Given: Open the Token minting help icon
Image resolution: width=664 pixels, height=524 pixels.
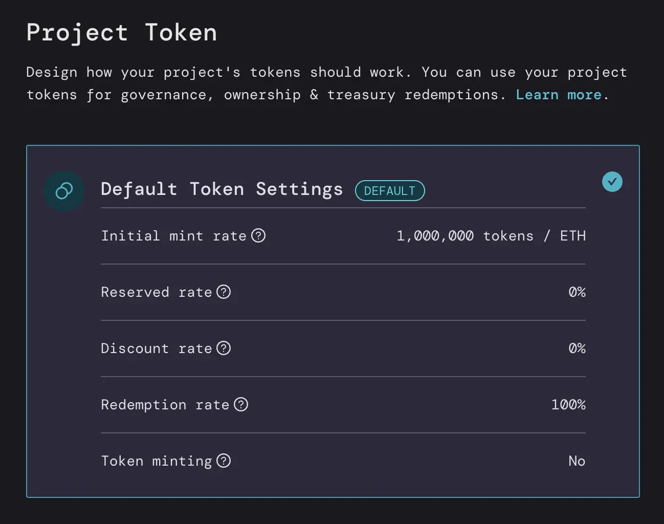Looking at the screenshot, I should [x=224, y=461].
